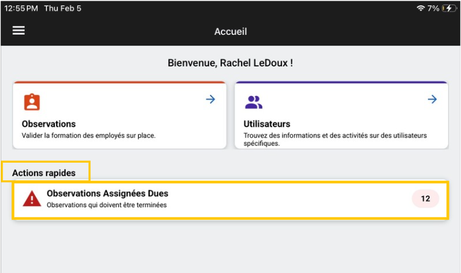This screenshot has width=461, height=273.
Task: Open the hamburger navigation menu
Action: point(19,30)
